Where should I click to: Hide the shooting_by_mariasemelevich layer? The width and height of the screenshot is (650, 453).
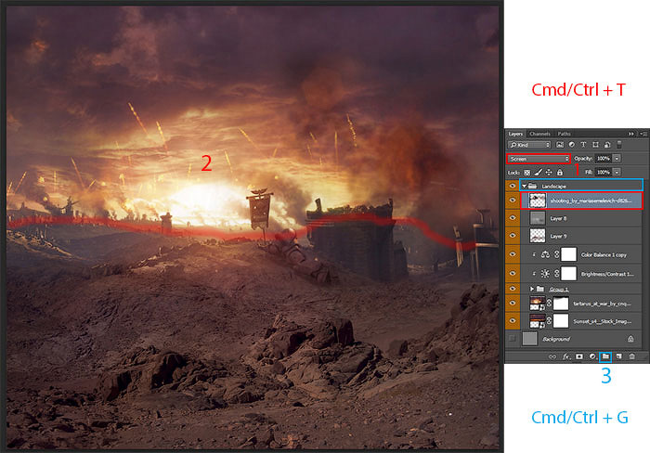[x=513, y=201]
